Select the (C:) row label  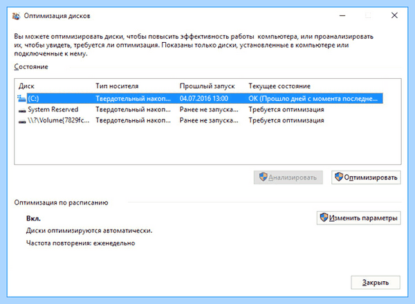[33, 99]
